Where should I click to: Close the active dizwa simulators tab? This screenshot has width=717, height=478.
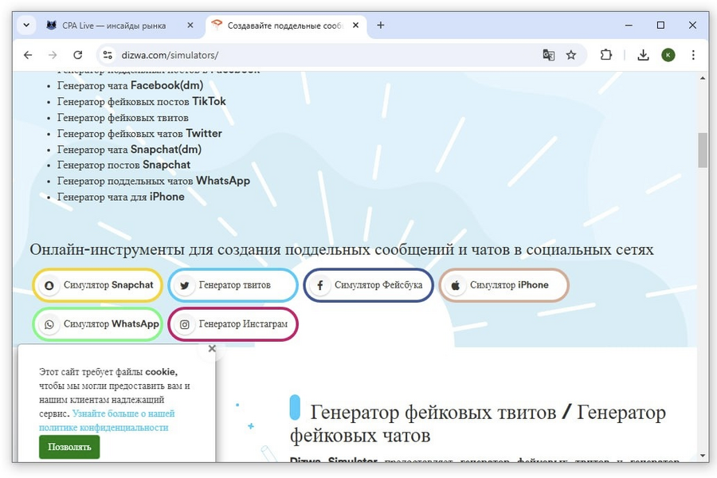click(355, 25)
